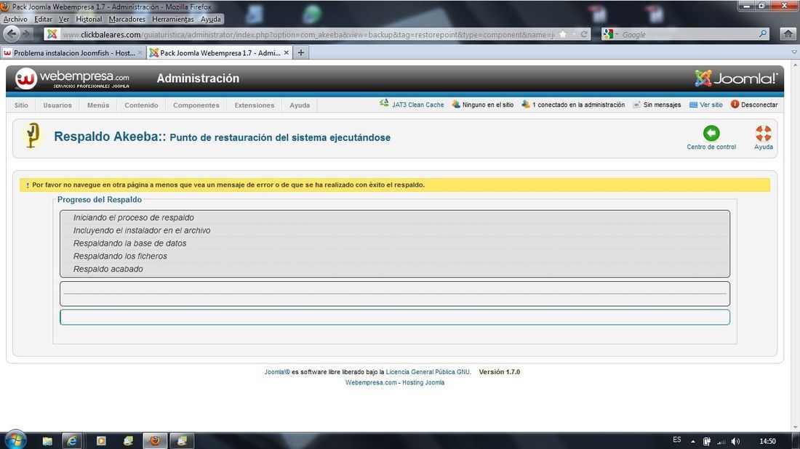Click 'Respaldando la base de datos' step

pos(129,243)
